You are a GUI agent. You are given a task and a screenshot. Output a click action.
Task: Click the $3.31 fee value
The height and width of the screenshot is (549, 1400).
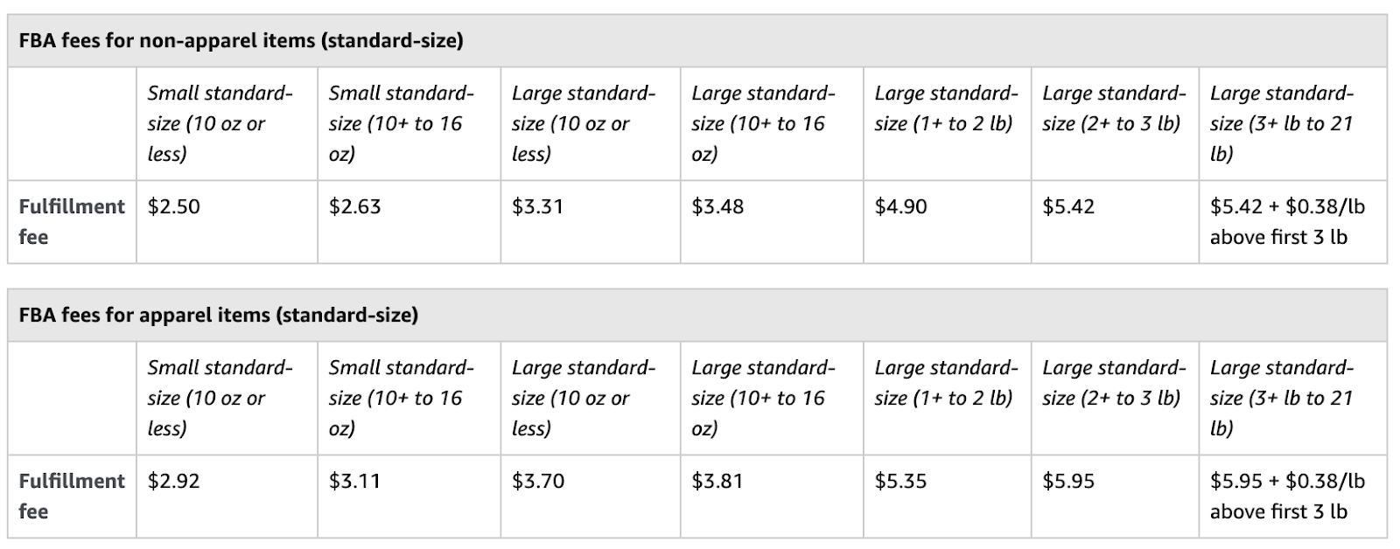(x=537, y=207)
